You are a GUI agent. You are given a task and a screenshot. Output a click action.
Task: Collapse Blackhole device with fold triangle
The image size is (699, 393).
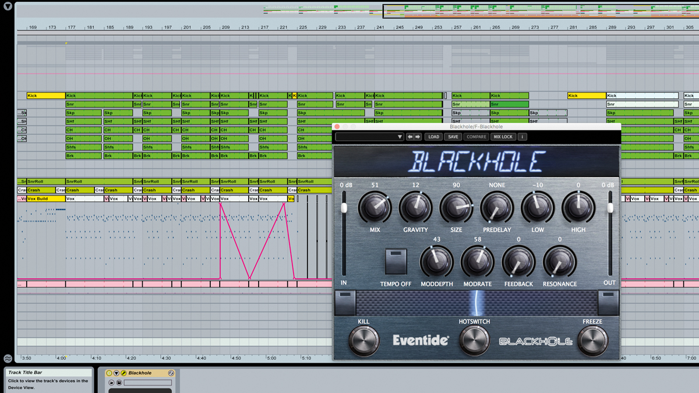coord(116,373)
